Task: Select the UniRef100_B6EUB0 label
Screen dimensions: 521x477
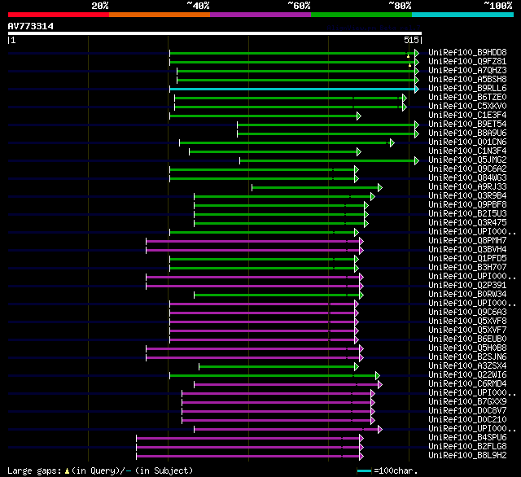Action: click(467, 339)
